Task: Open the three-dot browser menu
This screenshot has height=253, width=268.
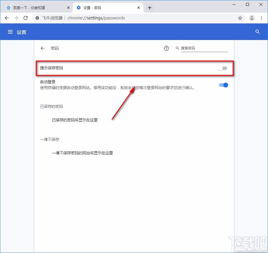Action: point(262,18)
